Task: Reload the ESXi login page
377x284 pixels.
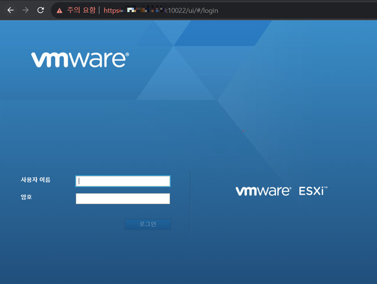Action: 41,10
